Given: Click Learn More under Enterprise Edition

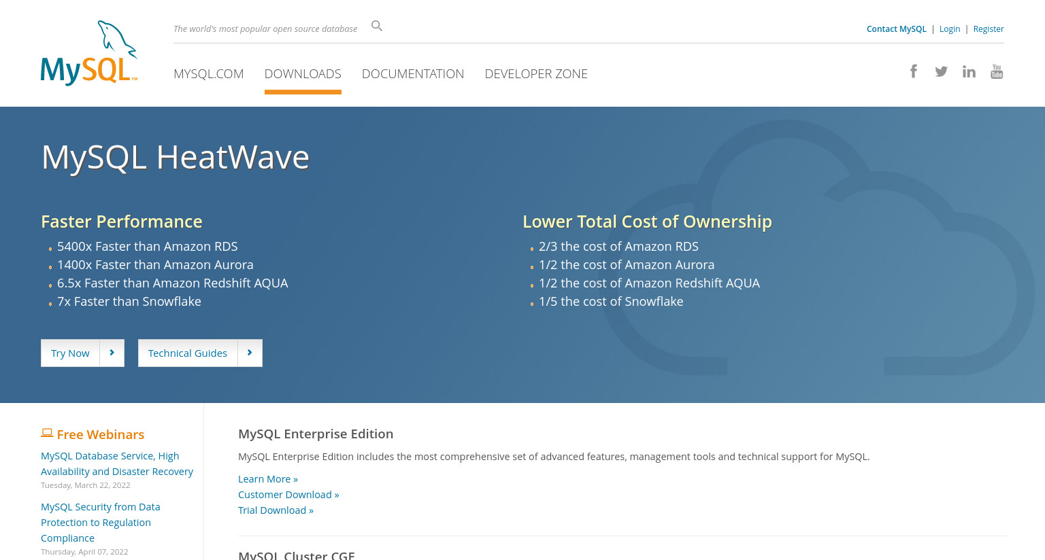Looking at the screenshot, I should coord(268,479).
